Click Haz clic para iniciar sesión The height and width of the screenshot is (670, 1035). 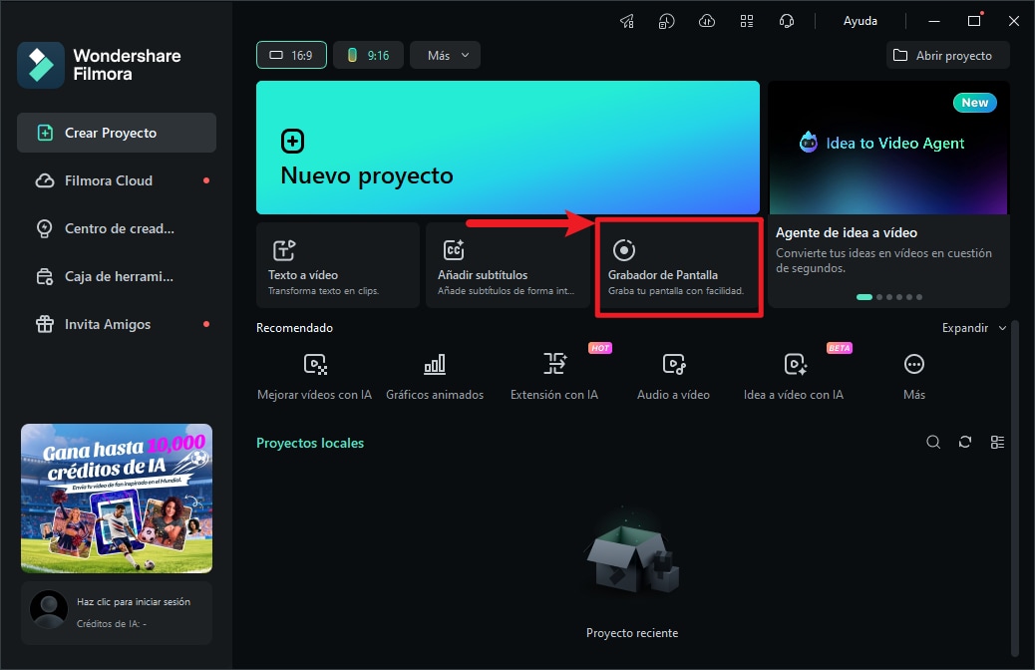click(x=134, y=602)
